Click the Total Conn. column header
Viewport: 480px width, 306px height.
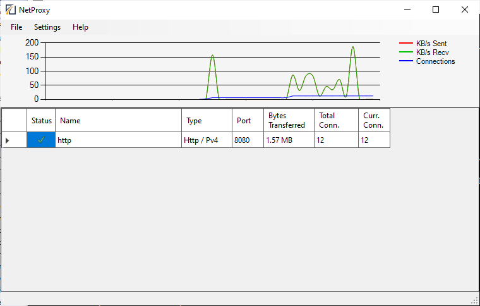tap(337, 120)
